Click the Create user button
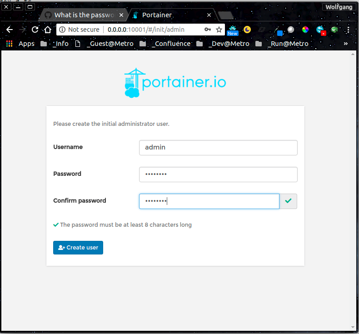359x334 pixels. tap(78, 248)
